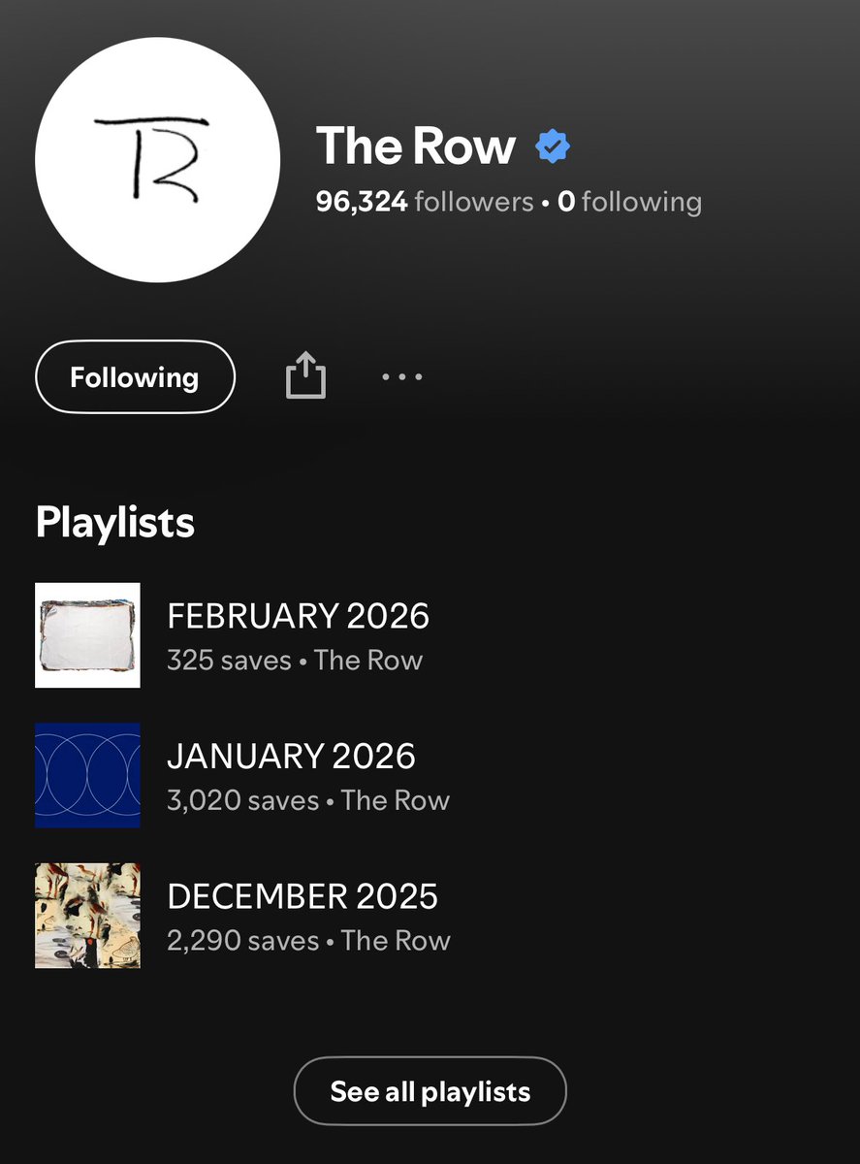Image resolution: width=860 pixels, height=1164 pixels.
Task: Click 3,020 saves subtitle text
Action: [242, 800]
